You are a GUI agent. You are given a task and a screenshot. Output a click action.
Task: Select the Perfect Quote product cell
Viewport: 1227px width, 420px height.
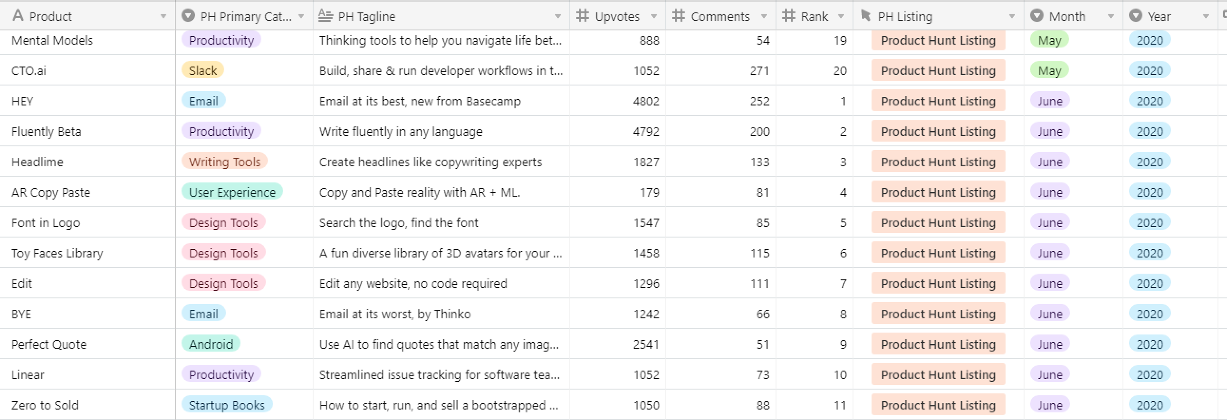87,344
